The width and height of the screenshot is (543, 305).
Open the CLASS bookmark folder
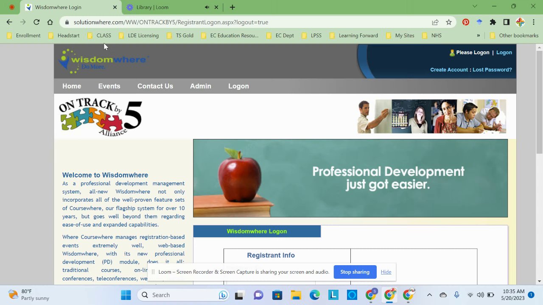click(x=99, y=36)
